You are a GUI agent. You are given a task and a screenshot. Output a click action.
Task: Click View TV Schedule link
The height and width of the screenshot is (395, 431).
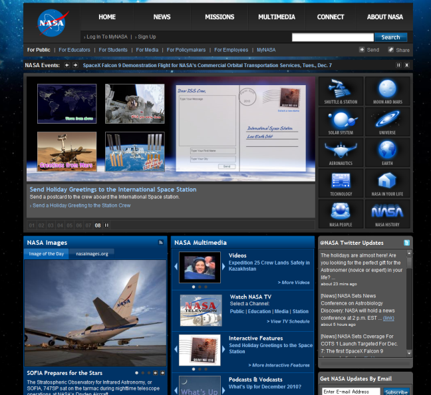click(x=288, y=321)
